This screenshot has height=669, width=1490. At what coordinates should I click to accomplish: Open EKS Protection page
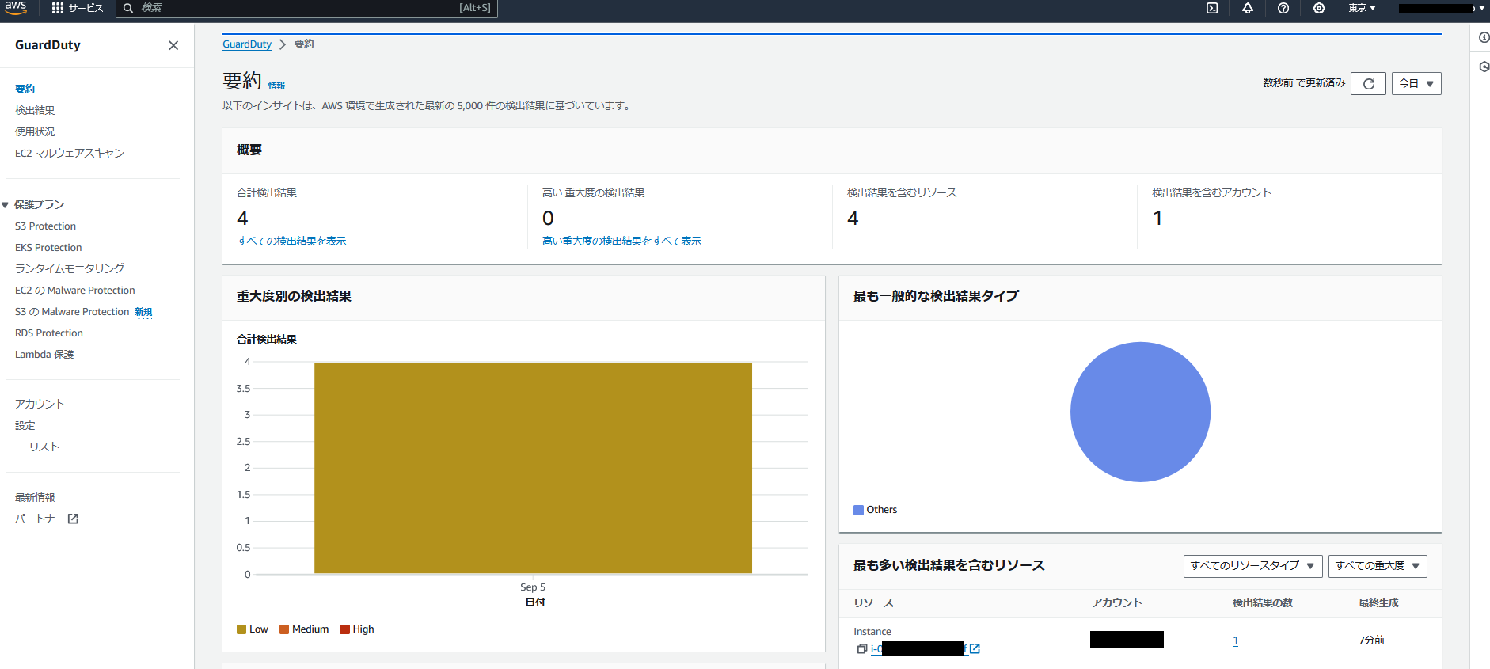pyautogui.click(x=48, y=247)
